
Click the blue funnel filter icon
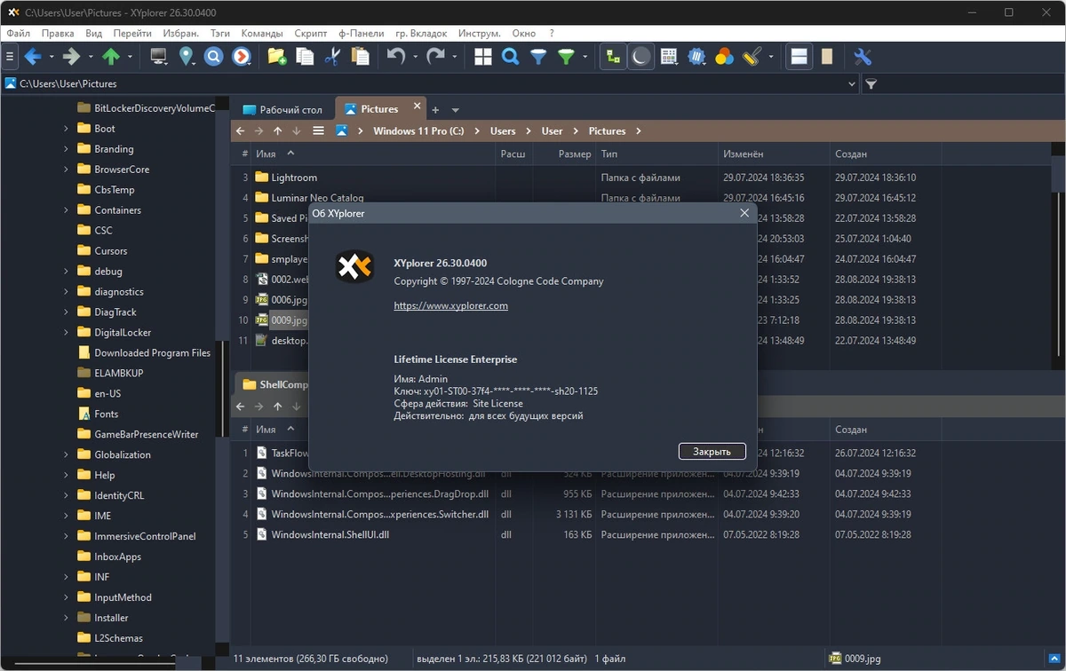(x=538, y=57)
